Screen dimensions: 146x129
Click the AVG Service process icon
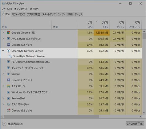pyautogui.click(x=8, y=39)
